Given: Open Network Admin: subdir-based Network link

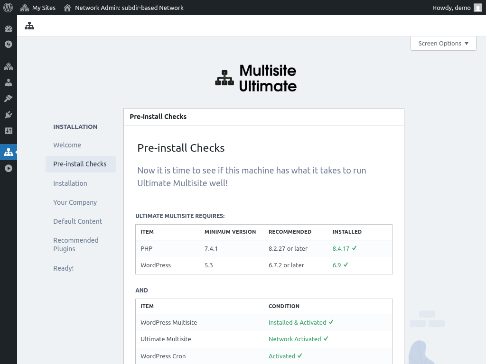Looking at the screenshot, I should click(123, 8).
